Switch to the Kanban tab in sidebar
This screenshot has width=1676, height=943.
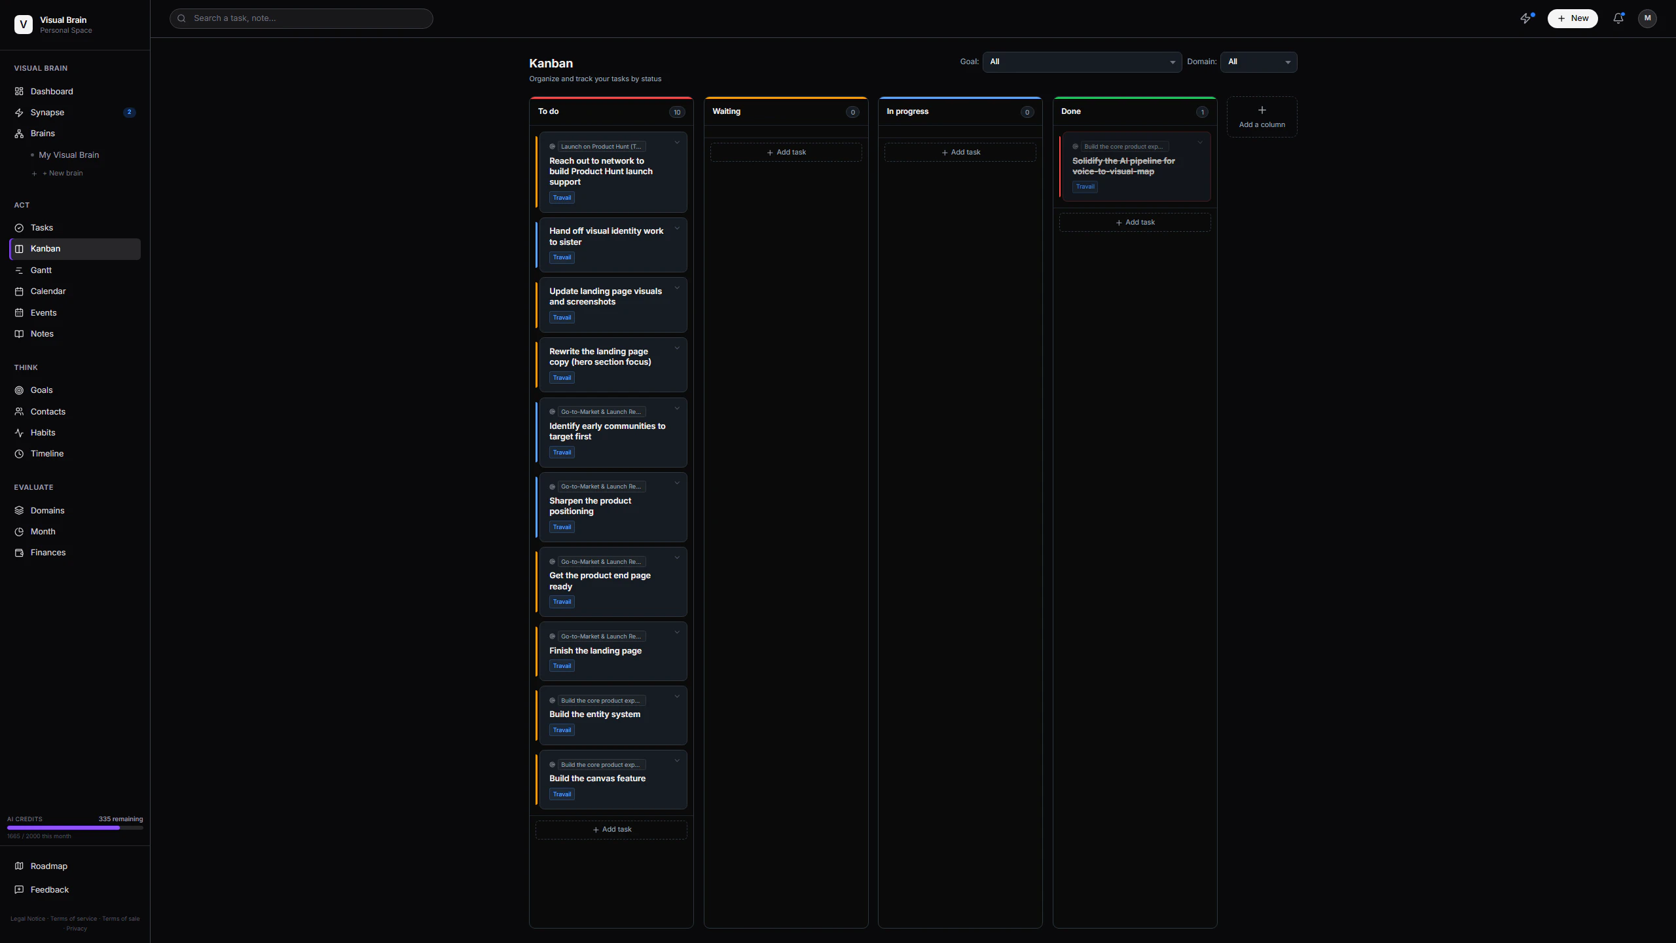point(46,248)
